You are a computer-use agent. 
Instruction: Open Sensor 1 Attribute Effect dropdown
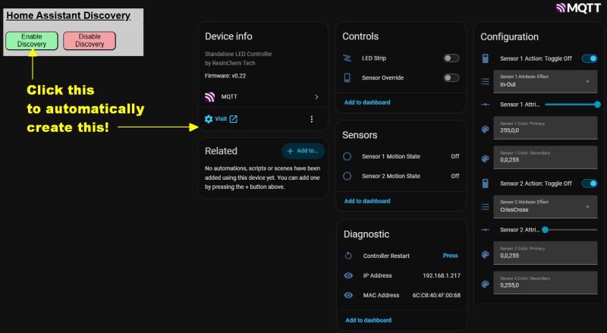[x=546, y=81]
